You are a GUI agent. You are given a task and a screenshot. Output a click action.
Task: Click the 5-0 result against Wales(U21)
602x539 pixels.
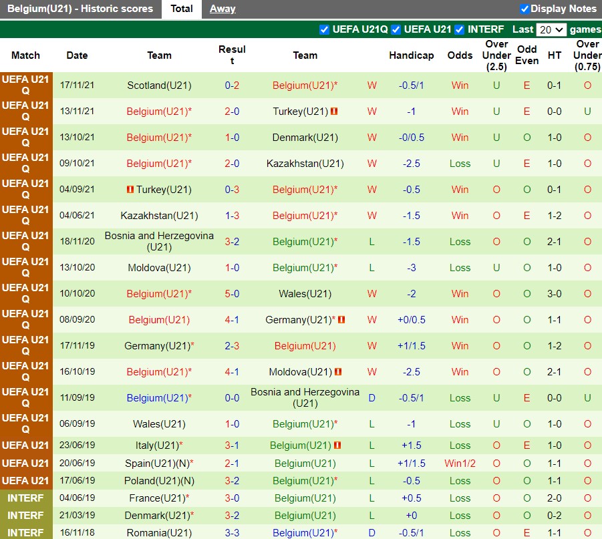pyautogui.click(x=232, y=294)
